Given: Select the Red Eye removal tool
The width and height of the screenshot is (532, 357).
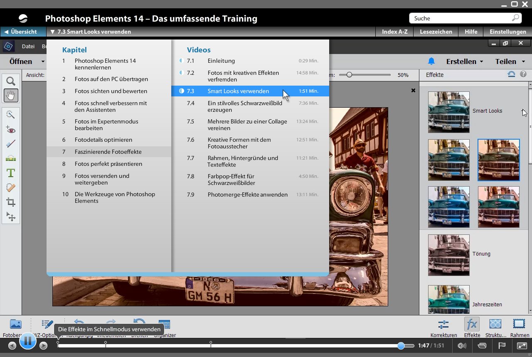Looking at the screenshot, I should coord(11,130).
